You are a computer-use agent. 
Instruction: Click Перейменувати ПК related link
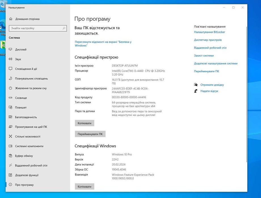(207, 71)
